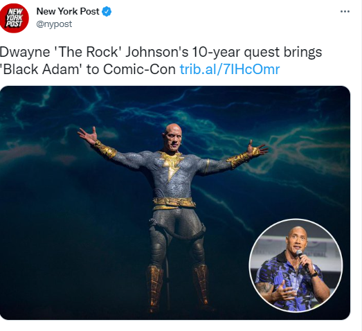Click the words 'Dwayne The Rock Johnson's' in the tweet

coord(94,52)
